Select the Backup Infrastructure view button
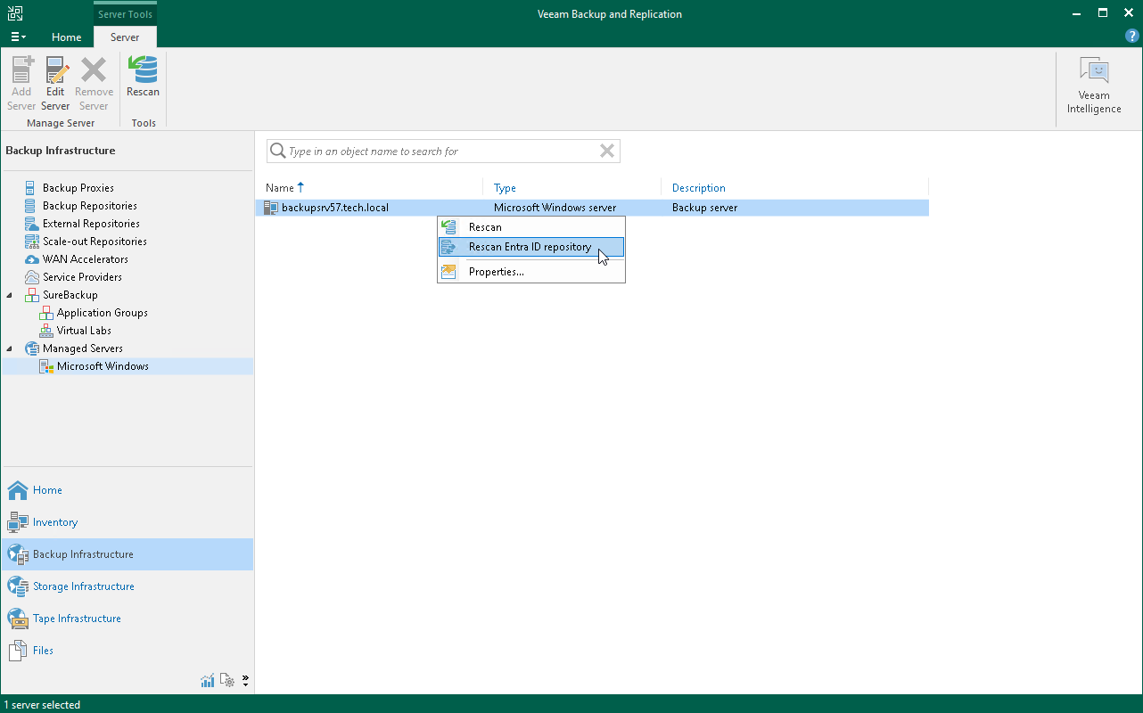The width and height of the screenshot is (1143, 713). pos(127,554)
